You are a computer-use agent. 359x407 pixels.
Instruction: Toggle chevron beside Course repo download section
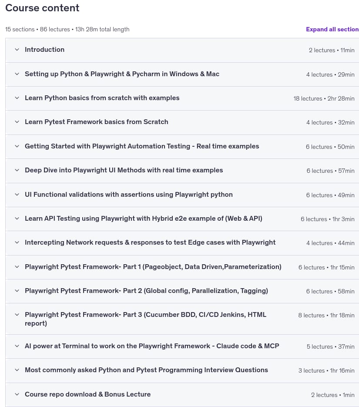pos(17,394)
